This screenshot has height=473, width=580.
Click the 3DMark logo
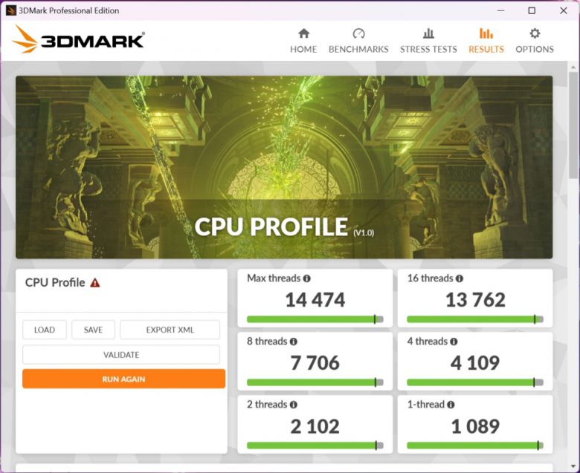[79, 39]
